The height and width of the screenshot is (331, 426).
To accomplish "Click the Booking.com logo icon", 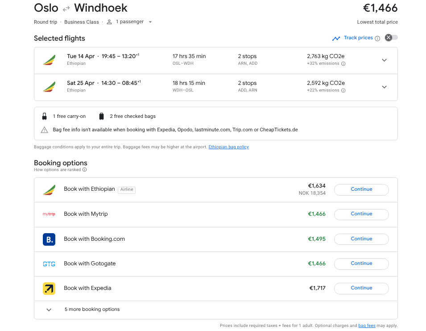I will point(49,239).
